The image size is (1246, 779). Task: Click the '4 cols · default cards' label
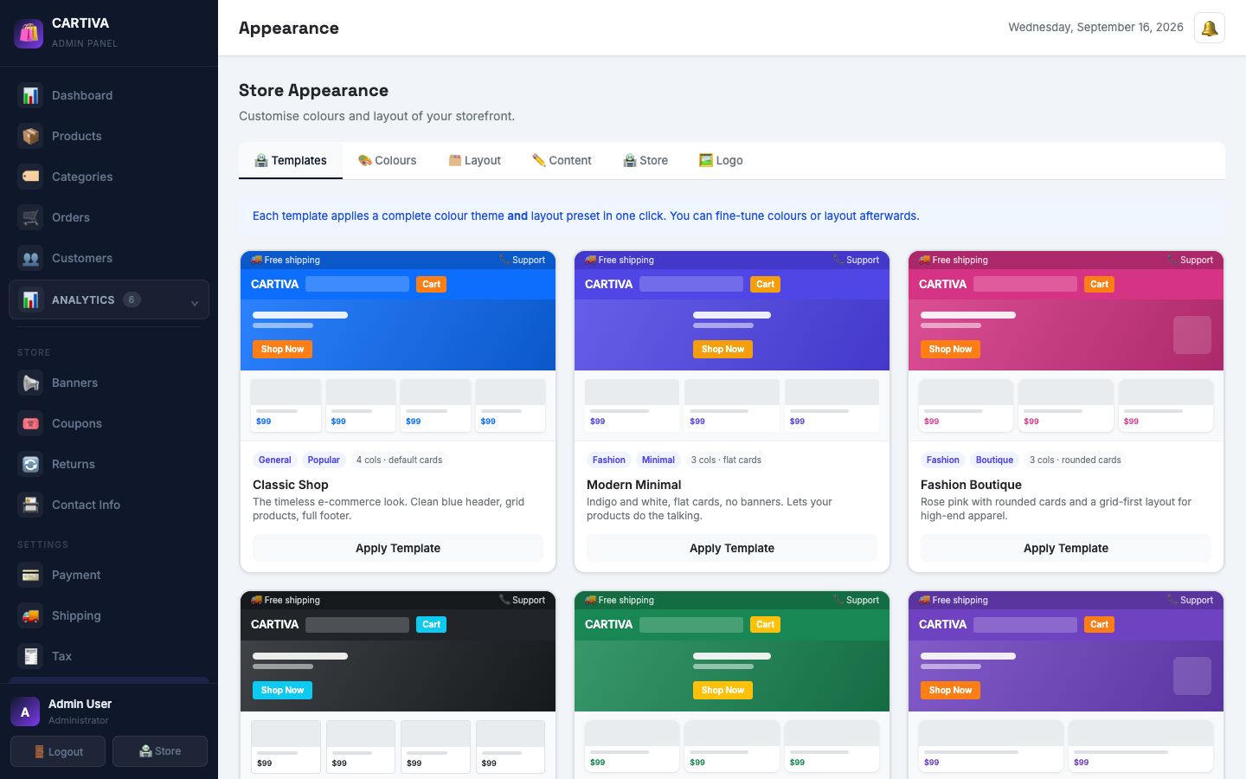click(399, 460)
